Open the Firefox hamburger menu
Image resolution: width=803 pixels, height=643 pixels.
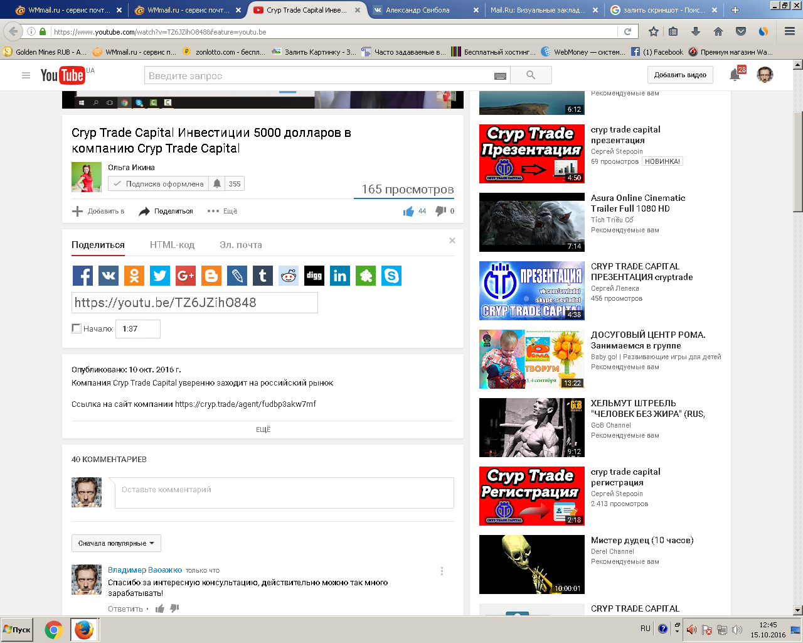pos(790,31)
